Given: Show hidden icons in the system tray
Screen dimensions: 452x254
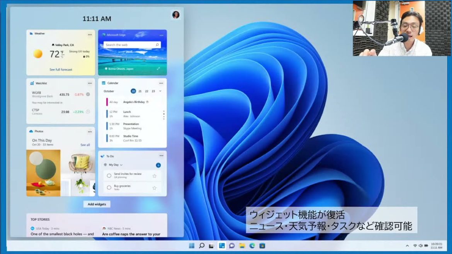Looking at the screenshot, I should (x=407, y=246).
